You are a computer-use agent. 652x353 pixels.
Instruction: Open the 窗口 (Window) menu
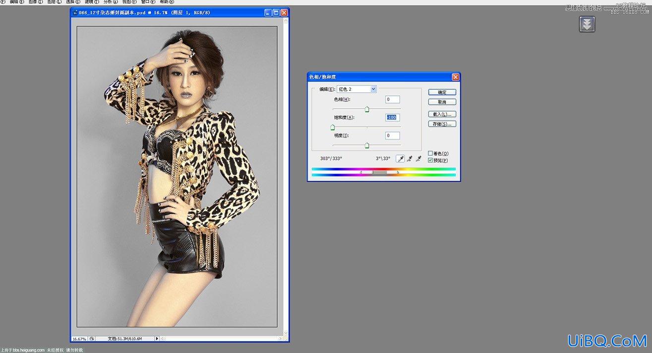149,2
